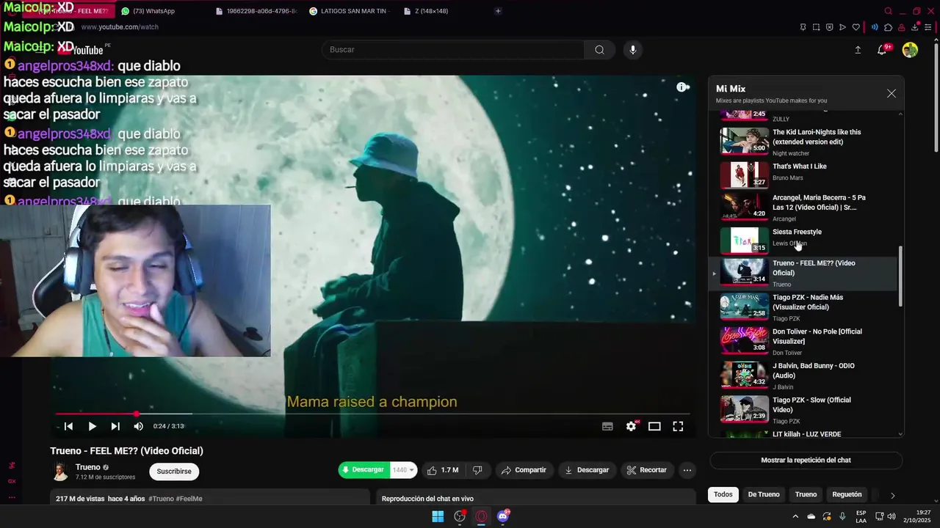Screen dimensions: 940x528
Task: Open the more actions three-dot menu
Action: tap(687, 470)
